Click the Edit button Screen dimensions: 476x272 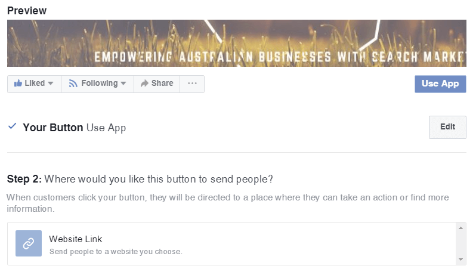(x=447, y=127)
